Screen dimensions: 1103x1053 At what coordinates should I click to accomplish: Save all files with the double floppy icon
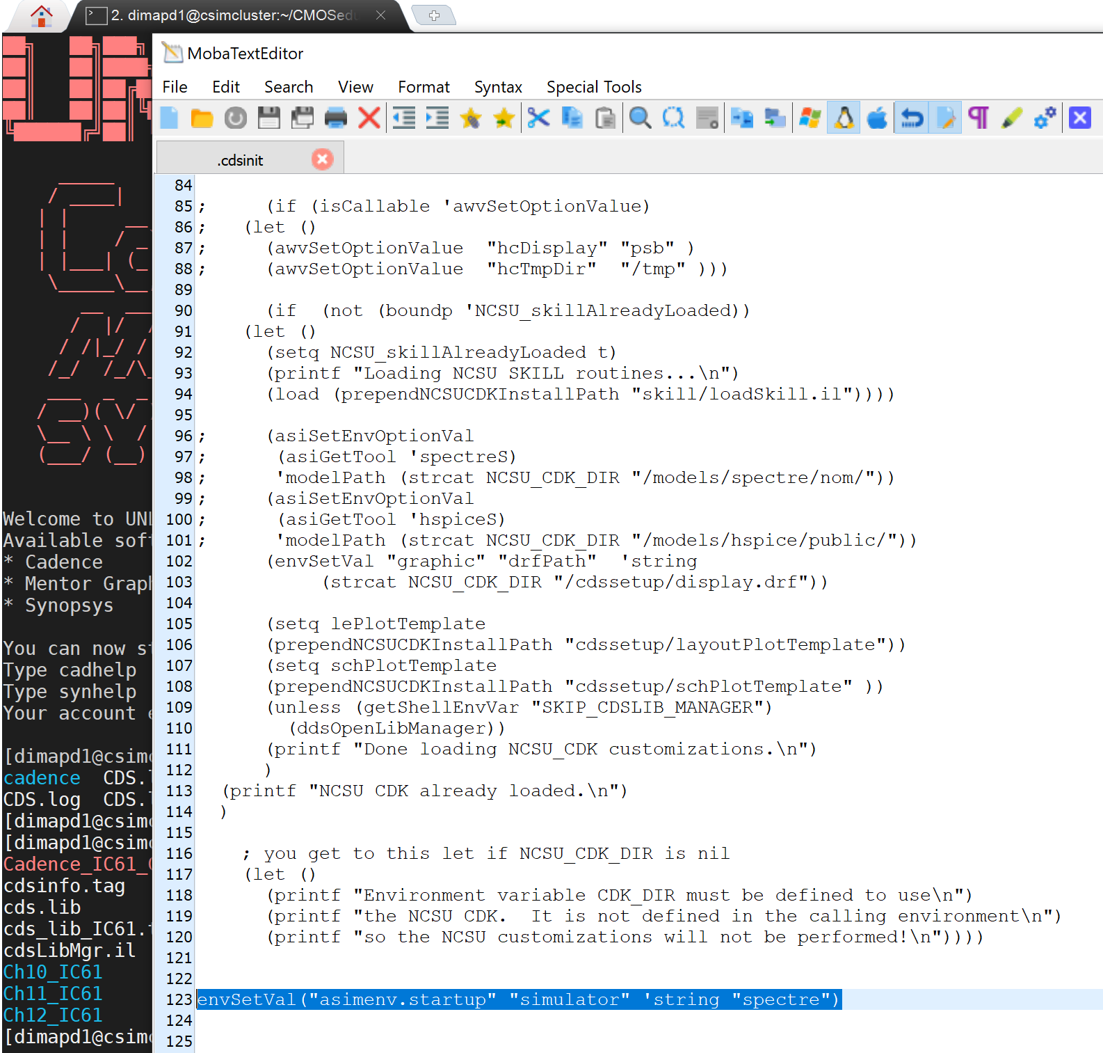pyautogui.click(x=302, y=118)
